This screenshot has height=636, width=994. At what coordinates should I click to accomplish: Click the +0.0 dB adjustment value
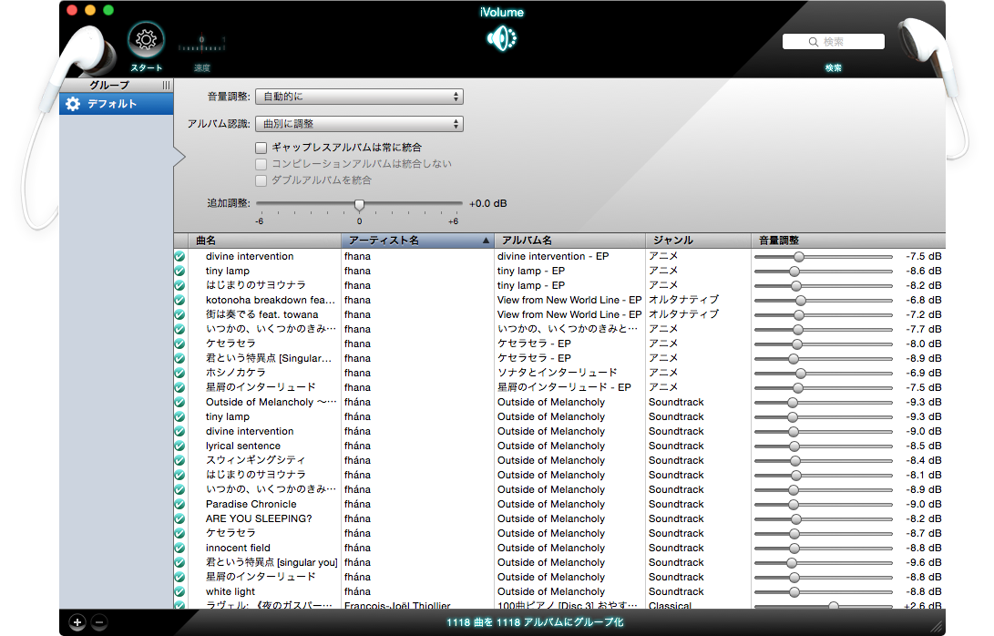click(x=488, y=203)
